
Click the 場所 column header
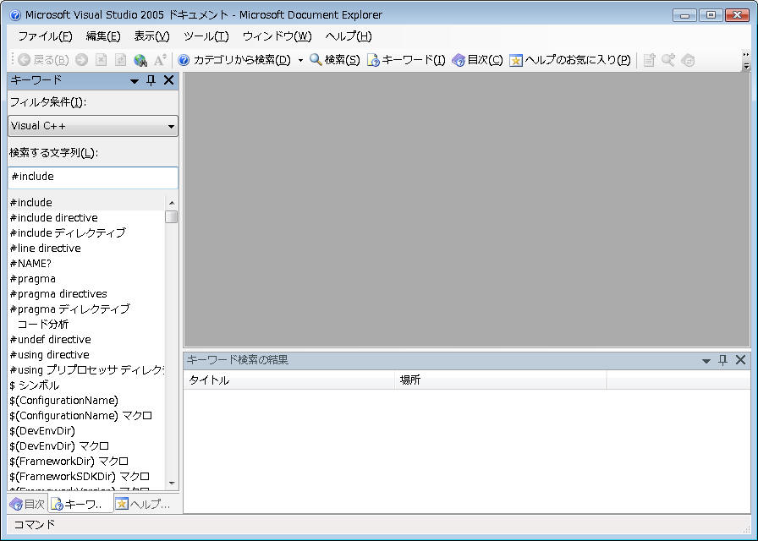coord(501,380)
